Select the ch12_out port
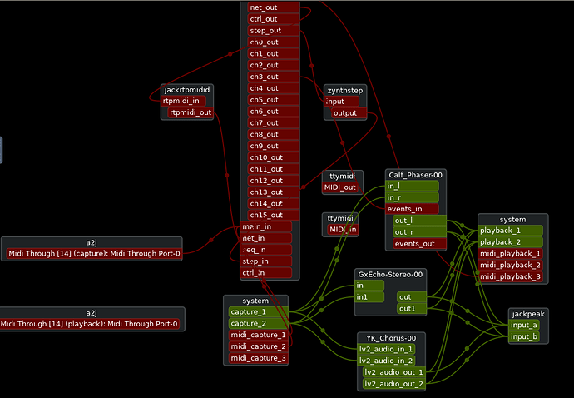Screen dimensions: 574x398 [274, 181]
